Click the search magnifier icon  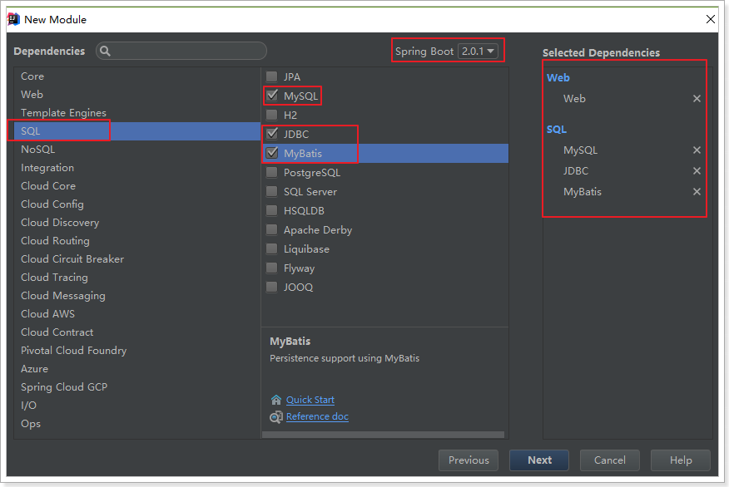[x=106, y=51]
